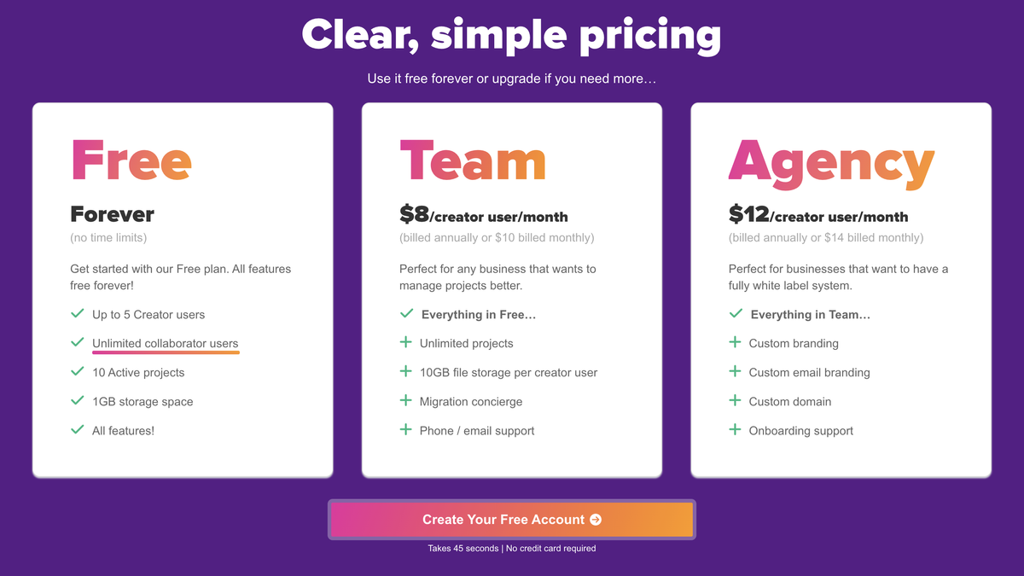
Task: Click the plus icon beside 'Custom domain'
Action: pos(736,401)
